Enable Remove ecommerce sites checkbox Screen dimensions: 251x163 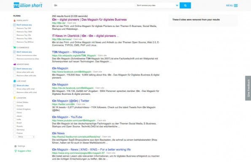[14, 59]
